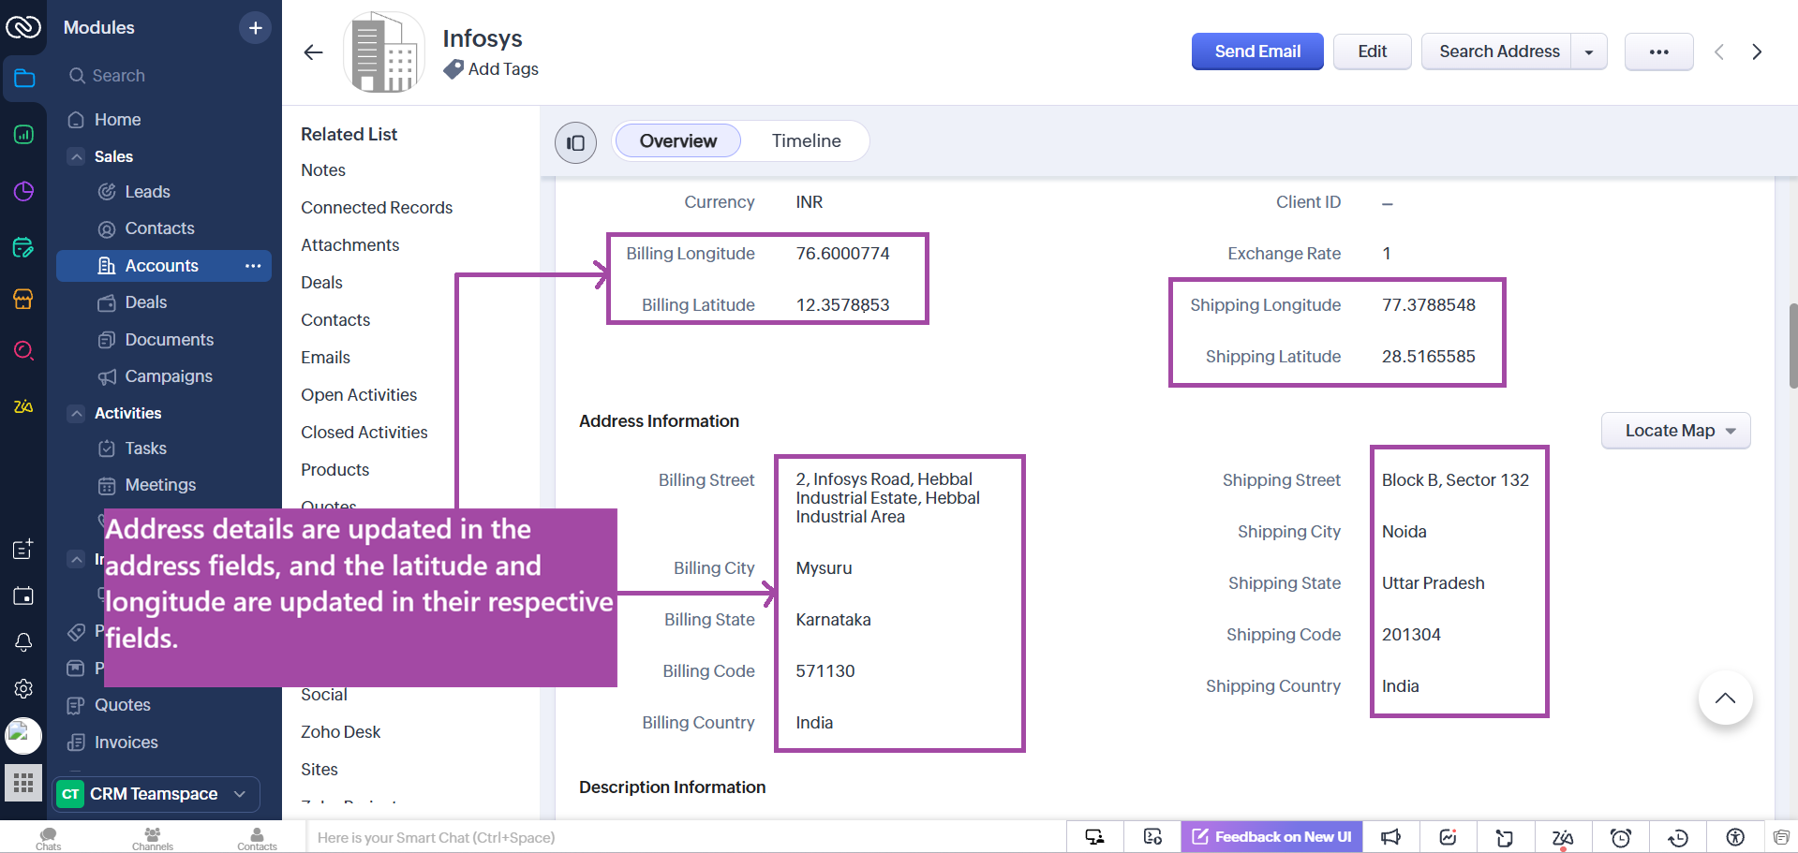The height and width of the screenshot is (853, 1798).
Task: Expand the Accounts ellipsis options
Action: tap(253, 266)
